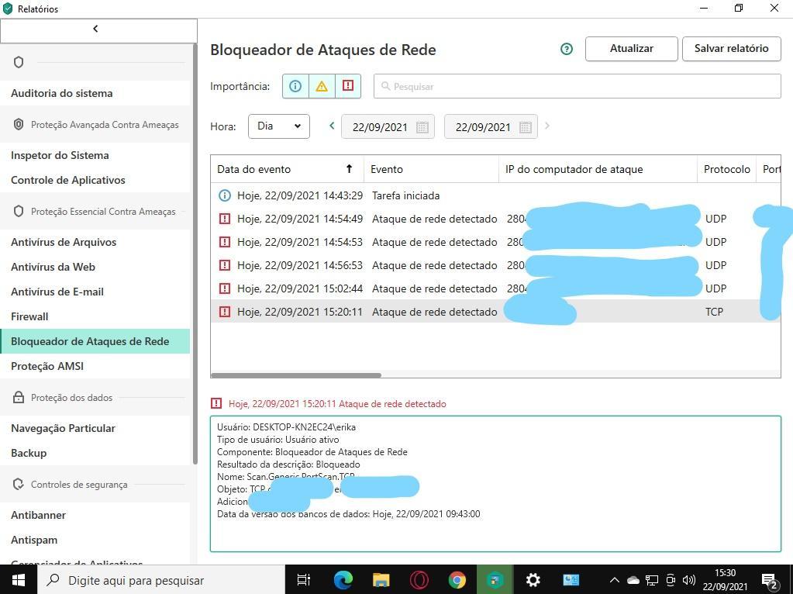Select the 15:20:11 TCP attack row
The image size is (793, 594).
495,312
